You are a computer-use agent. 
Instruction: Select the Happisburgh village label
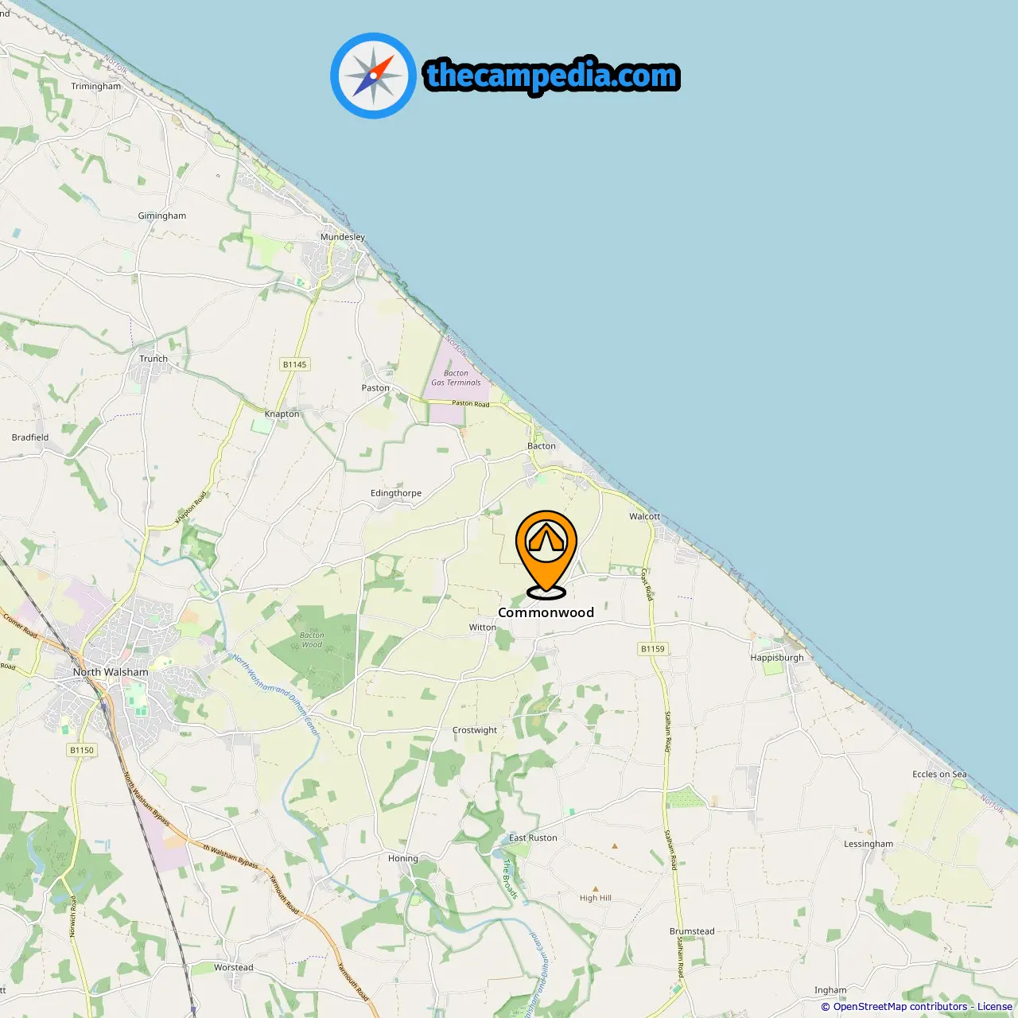click(x=777, y=658)
